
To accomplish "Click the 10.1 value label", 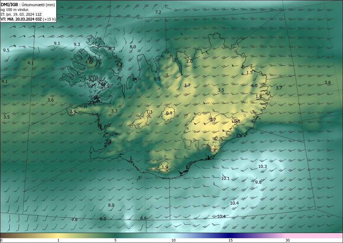I will pos(226,178).
